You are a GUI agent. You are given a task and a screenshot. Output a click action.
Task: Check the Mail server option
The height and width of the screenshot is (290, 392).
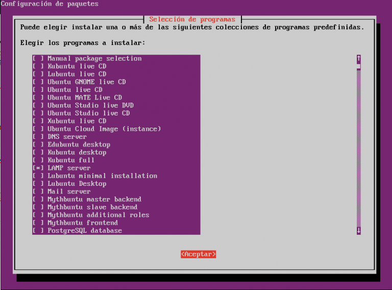(x=38, y=191)
